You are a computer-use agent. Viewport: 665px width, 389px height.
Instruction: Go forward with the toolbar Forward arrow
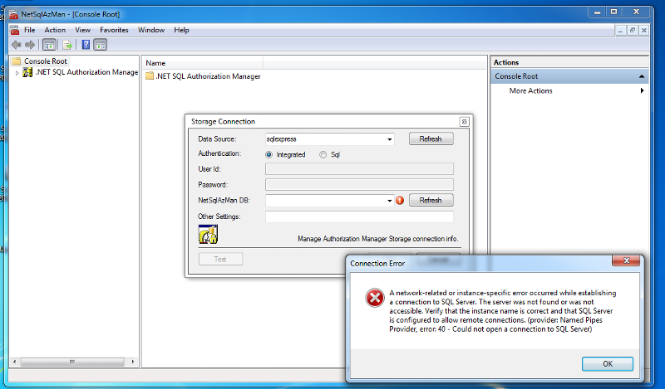[30, 45]
